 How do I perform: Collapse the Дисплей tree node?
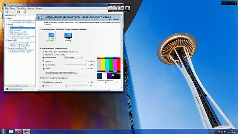6,24
